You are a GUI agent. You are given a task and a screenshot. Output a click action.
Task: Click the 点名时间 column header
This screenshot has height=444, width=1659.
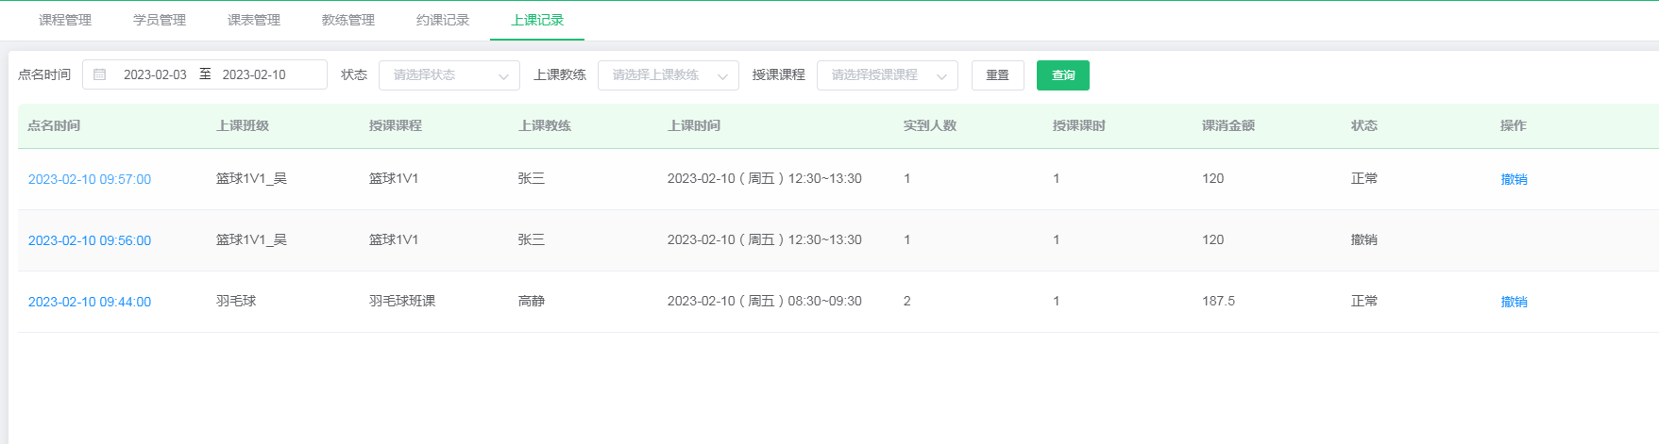pyautogui.click(x=54, y=125)
